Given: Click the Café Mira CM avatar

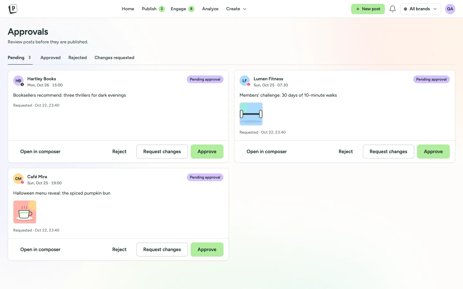Looking at the screenshot, I should (18, 179).
